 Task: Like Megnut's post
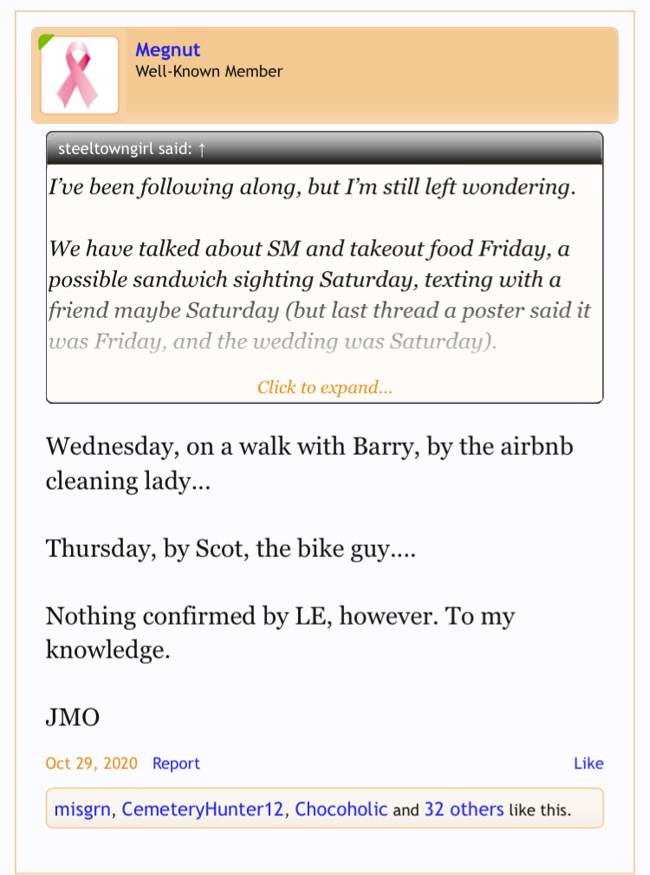(588, 763)
